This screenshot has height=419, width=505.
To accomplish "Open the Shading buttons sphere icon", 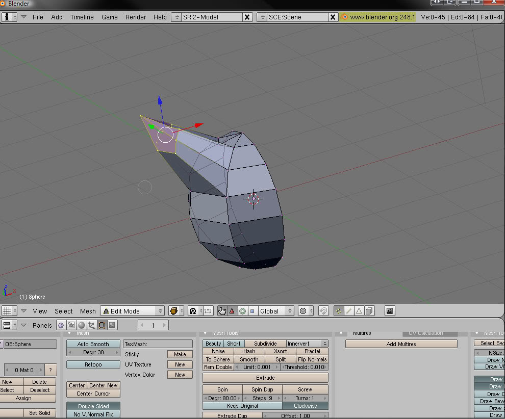I will pos(82,325).
